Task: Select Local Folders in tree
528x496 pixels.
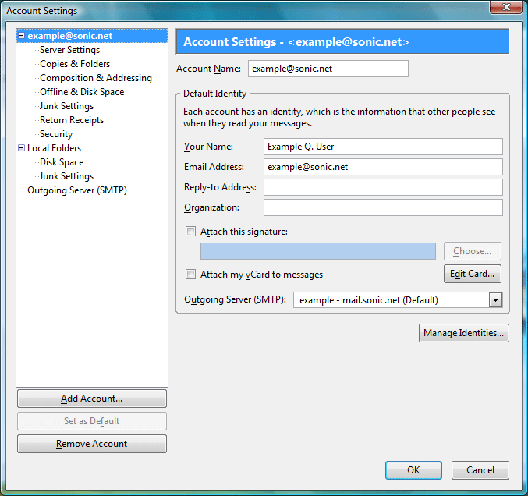Action: [x=55, y=148]
